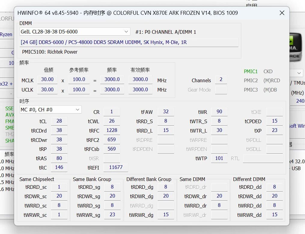Click the tWRRD_dr value 8
The image size is (305, 234).
point(219,205)
